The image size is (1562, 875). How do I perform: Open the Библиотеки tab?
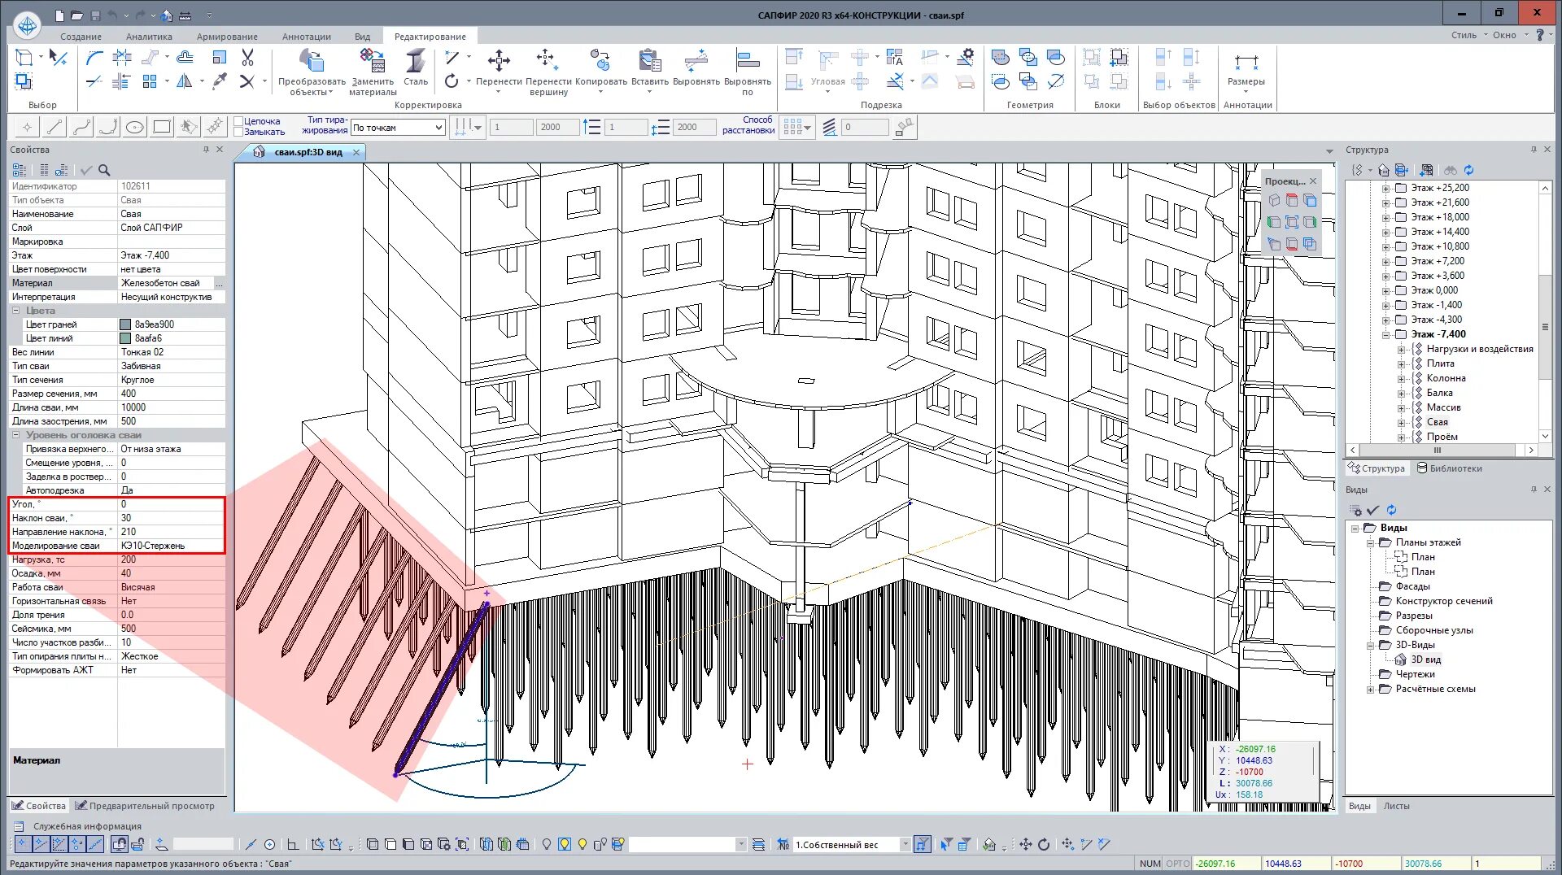[x=1449, y=468]
